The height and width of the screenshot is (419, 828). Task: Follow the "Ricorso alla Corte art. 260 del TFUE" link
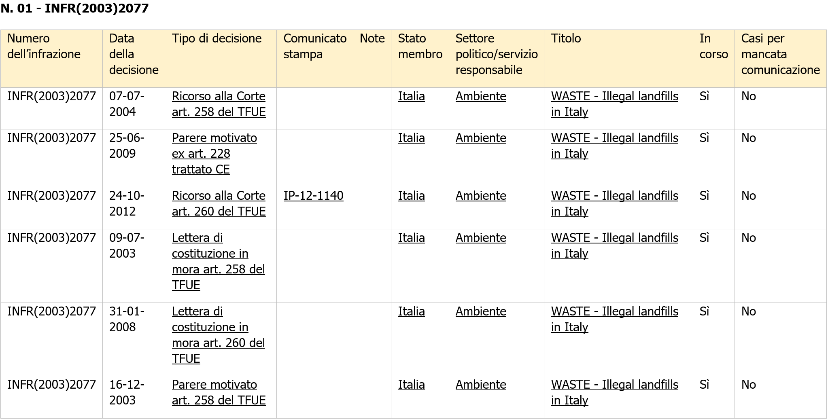pos(219,203)
